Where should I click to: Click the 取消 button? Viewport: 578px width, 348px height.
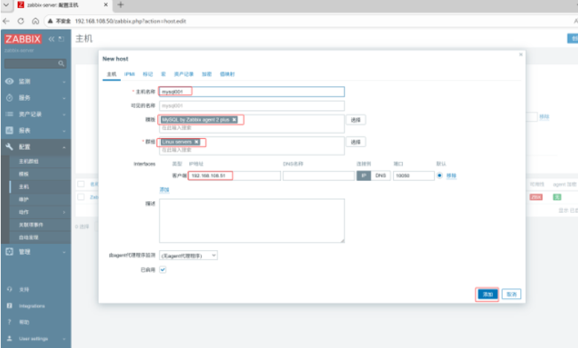pyautogui.click(x=511, y=294)
